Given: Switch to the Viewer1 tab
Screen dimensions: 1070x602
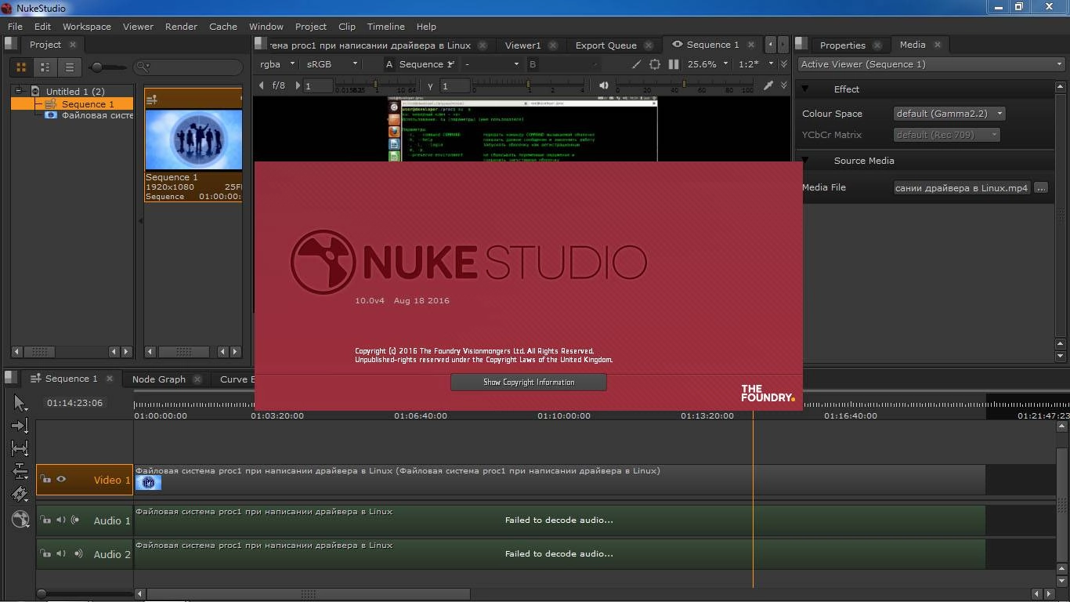Looking at the screenshot, I should [x=522, y=45].
